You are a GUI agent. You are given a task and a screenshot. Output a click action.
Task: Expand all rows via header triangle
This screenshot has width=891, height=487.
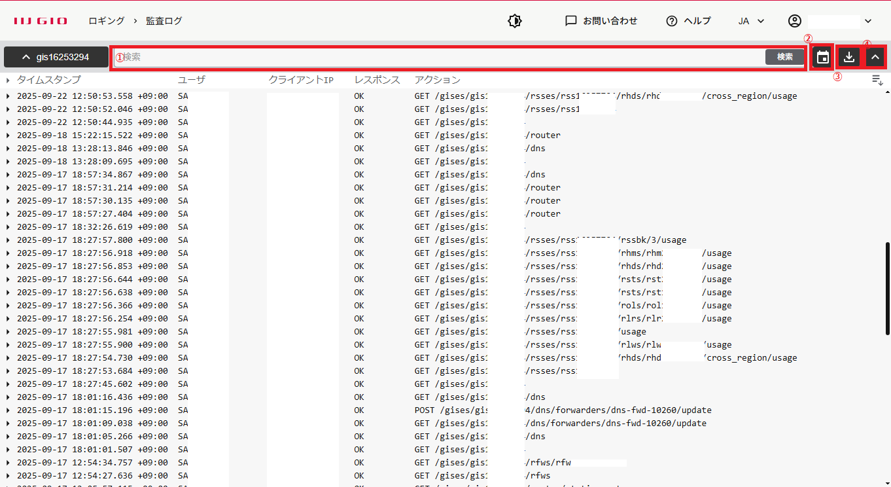(x=8, y=80)
